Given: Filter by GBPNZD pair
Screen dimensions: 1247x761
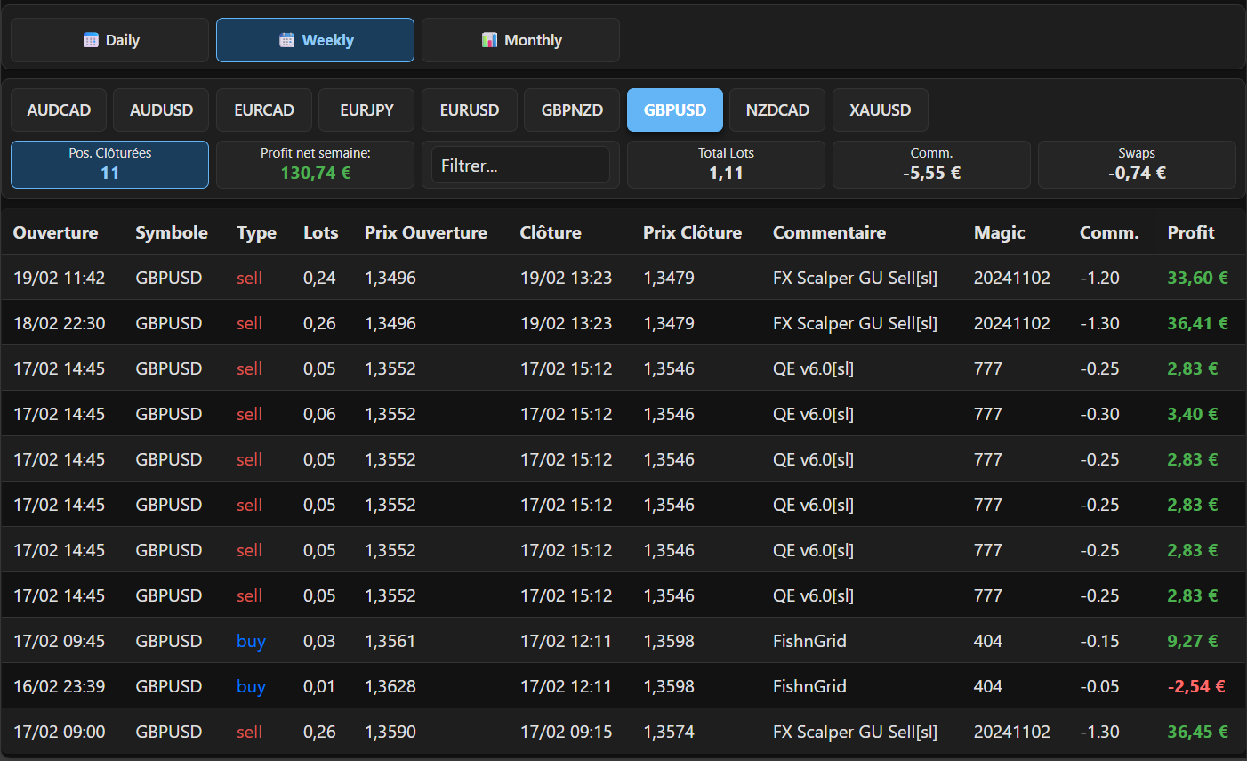Looking at the screenshot, I should (x=572, y=110).
